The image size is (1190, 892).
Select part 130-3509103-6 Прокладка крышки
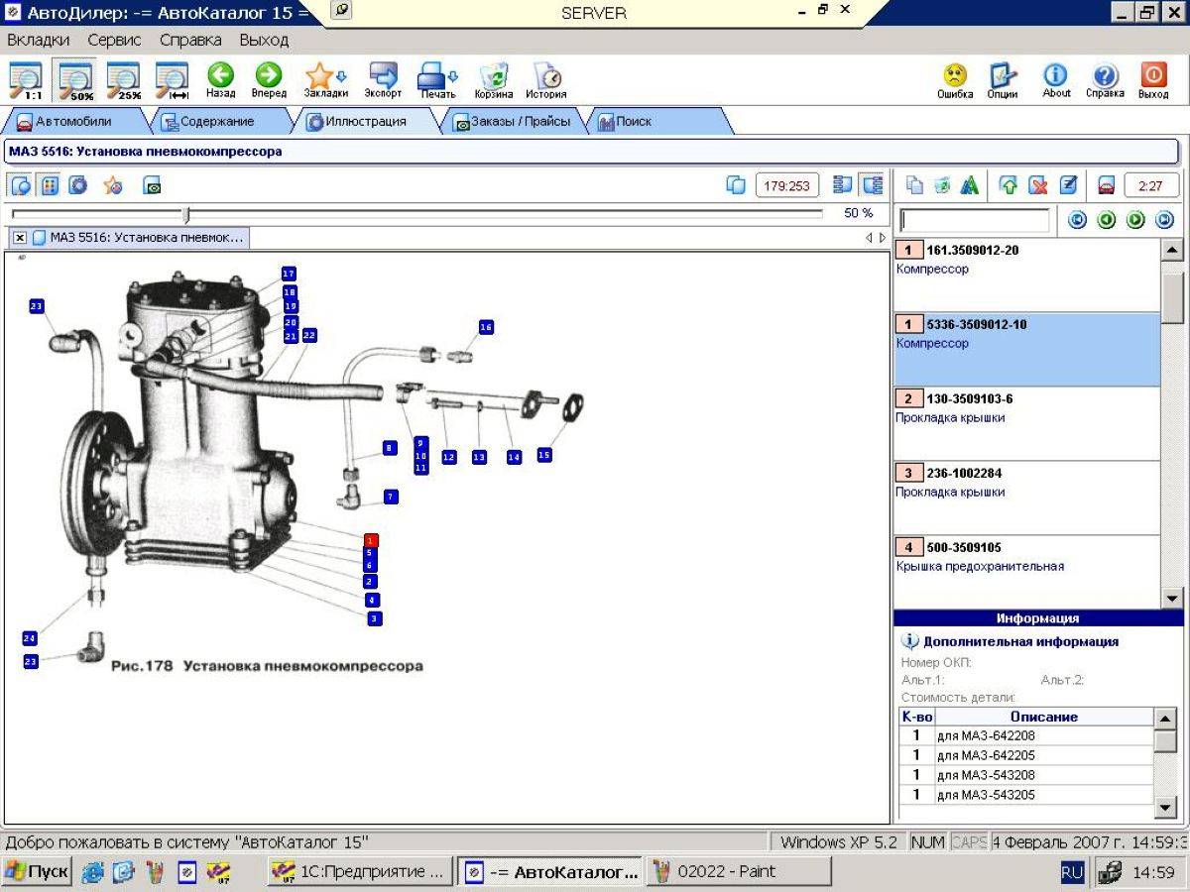click(x=1026, y=424)
